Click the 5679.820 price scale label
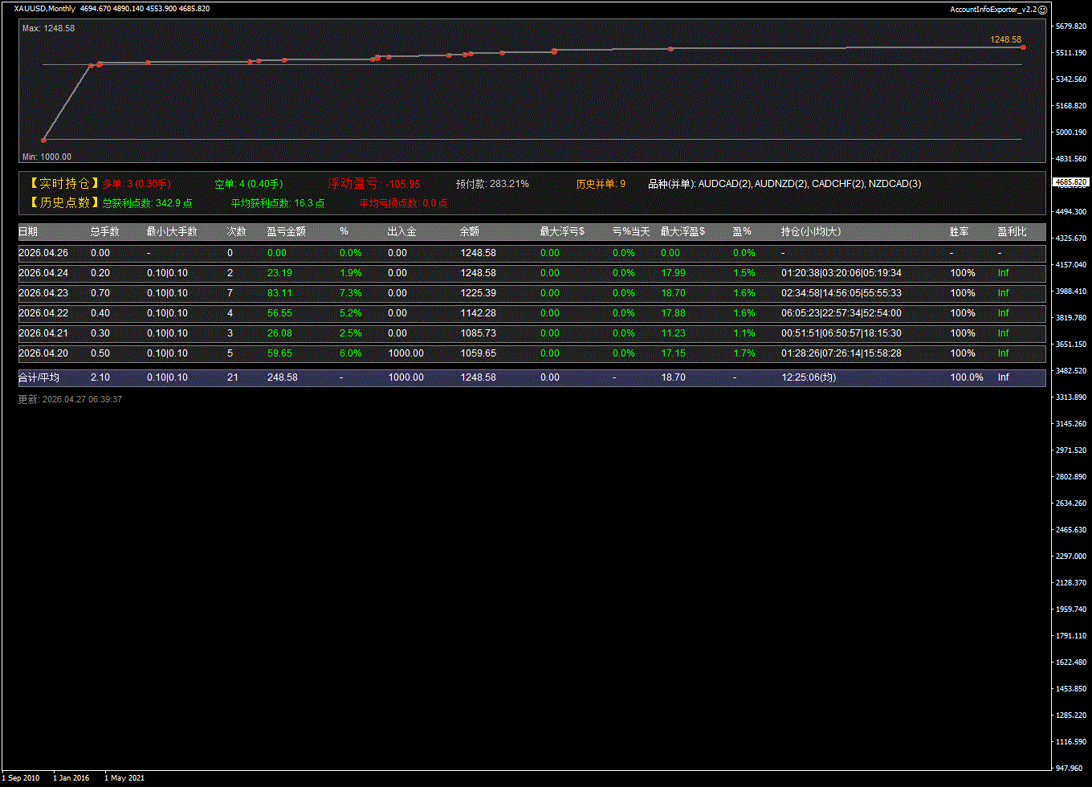1092x787 pixels. (1070, 27)
